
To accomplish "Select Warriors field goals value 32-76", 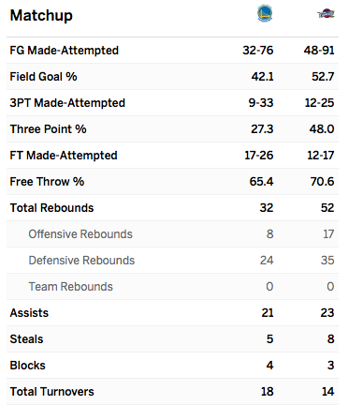I will tap(258, 51).
